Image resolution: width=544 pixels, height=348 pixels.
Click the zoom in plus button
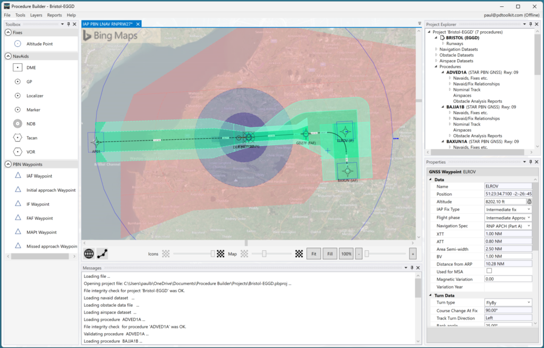click(x=413, y=253)
